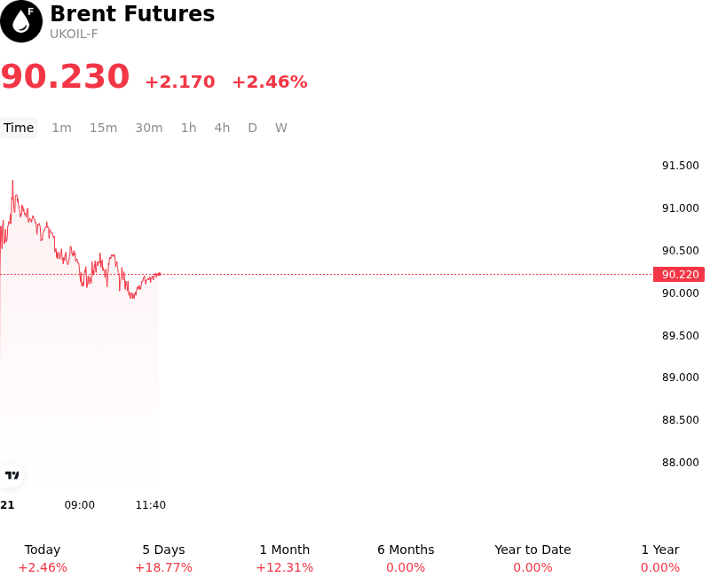This screenshot has width=710, height=585.
Task: Select the 4h chart interval
Action: pos(222,128)
